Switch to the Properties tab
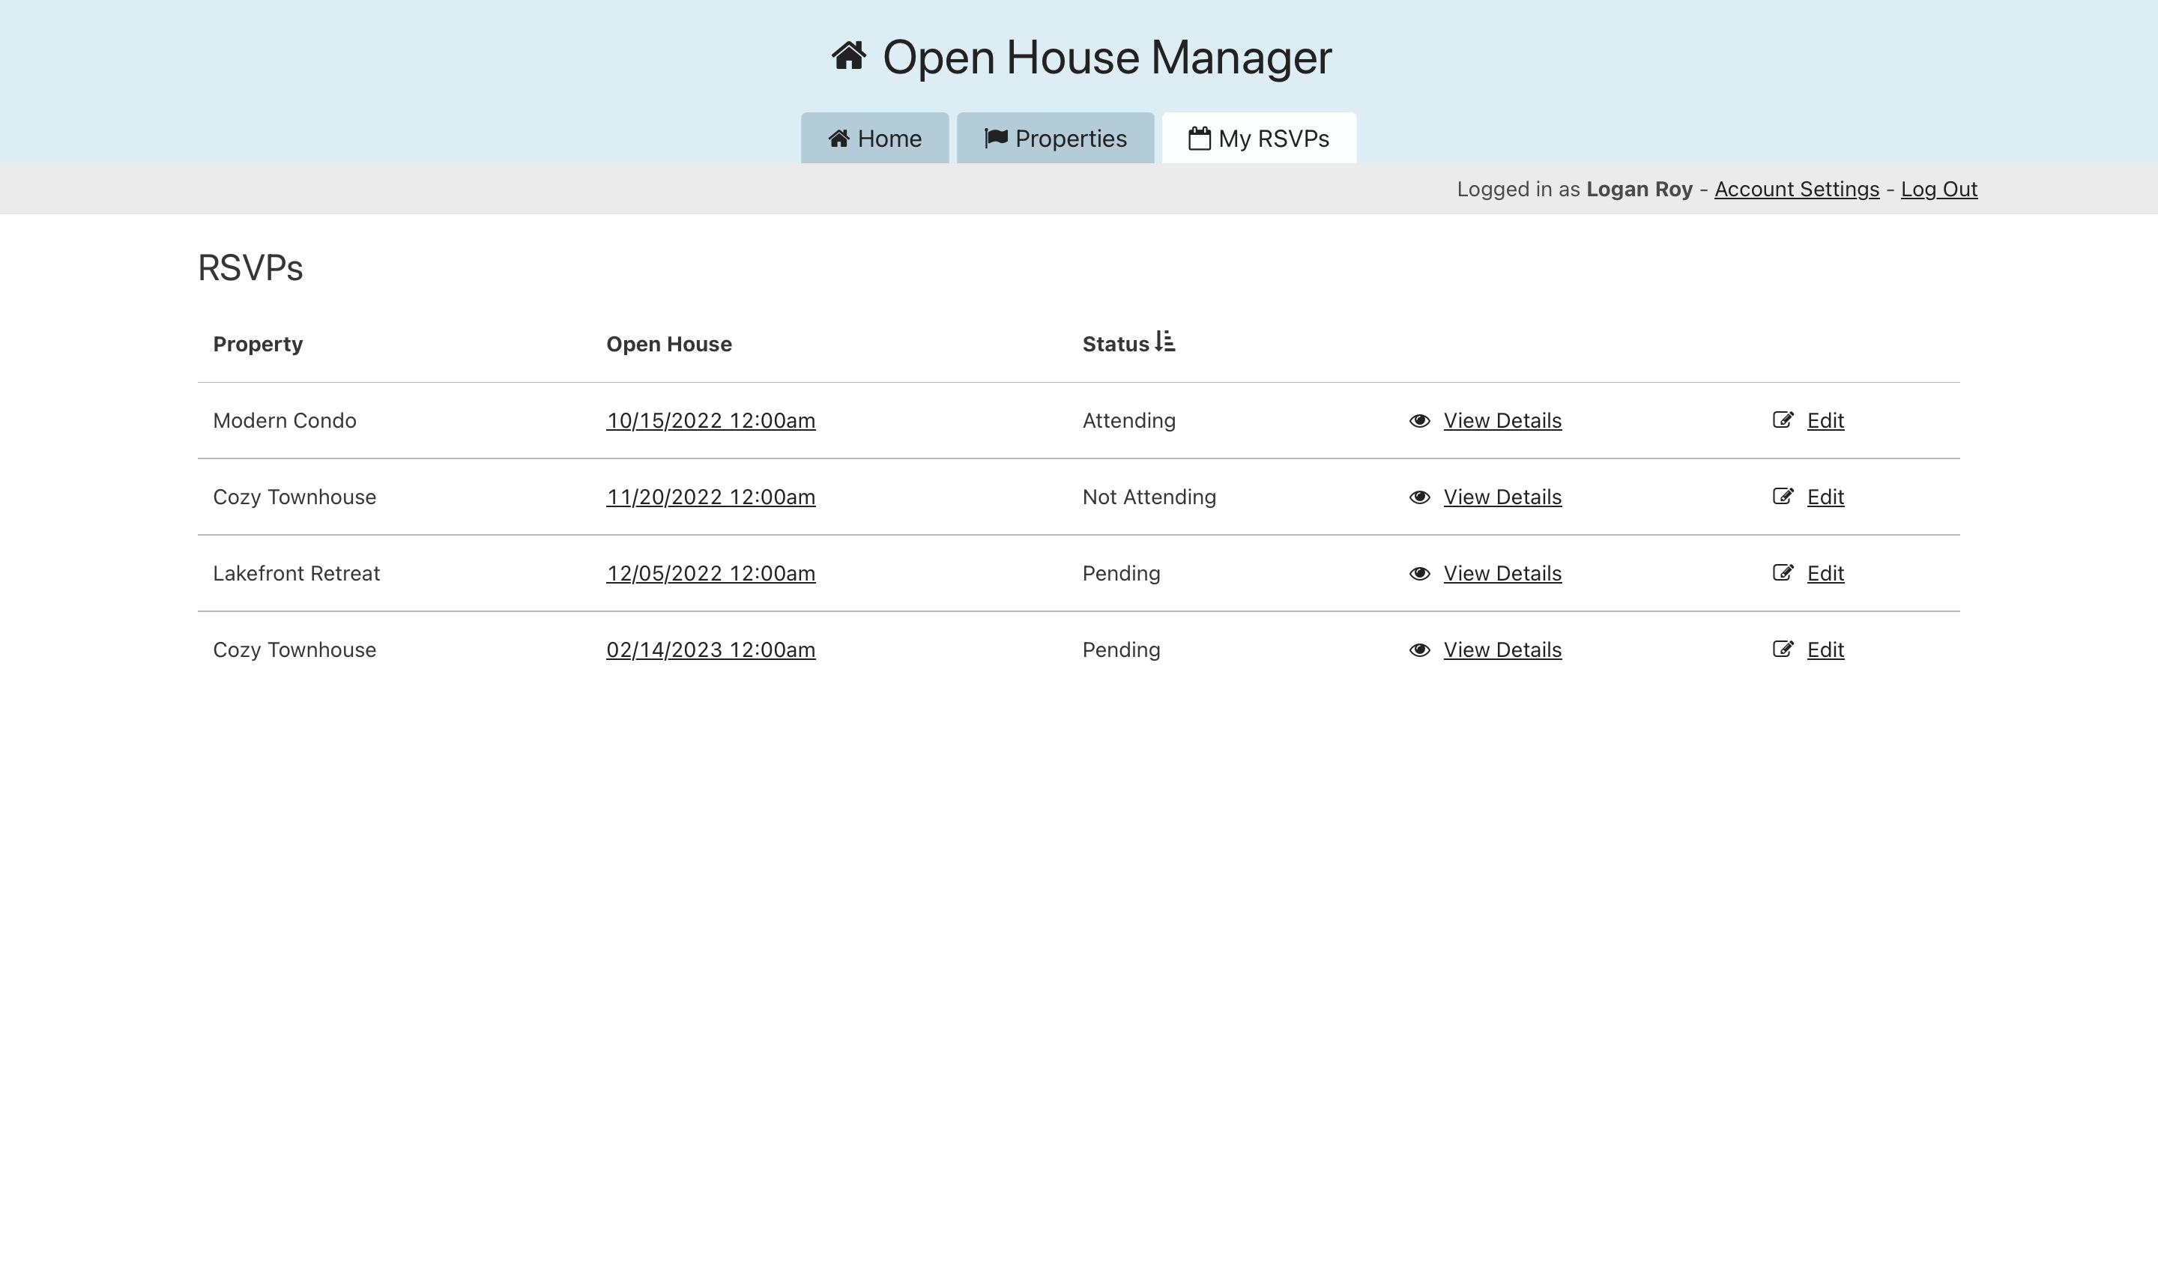The image size is (2158, 1269). tap(1055, 139)
